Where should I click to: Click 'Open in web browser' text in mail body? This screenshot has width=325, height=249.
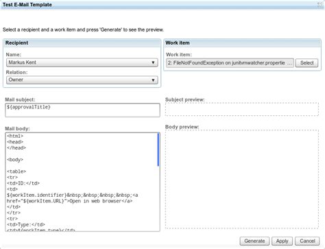click(x=95, y=201)
